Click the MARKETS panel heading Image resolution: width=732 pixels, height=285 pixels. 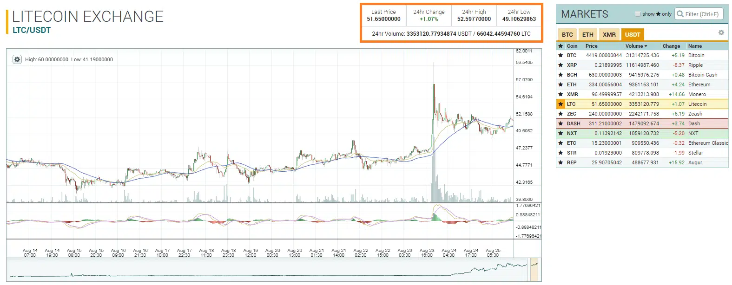(x=584, y=14)
